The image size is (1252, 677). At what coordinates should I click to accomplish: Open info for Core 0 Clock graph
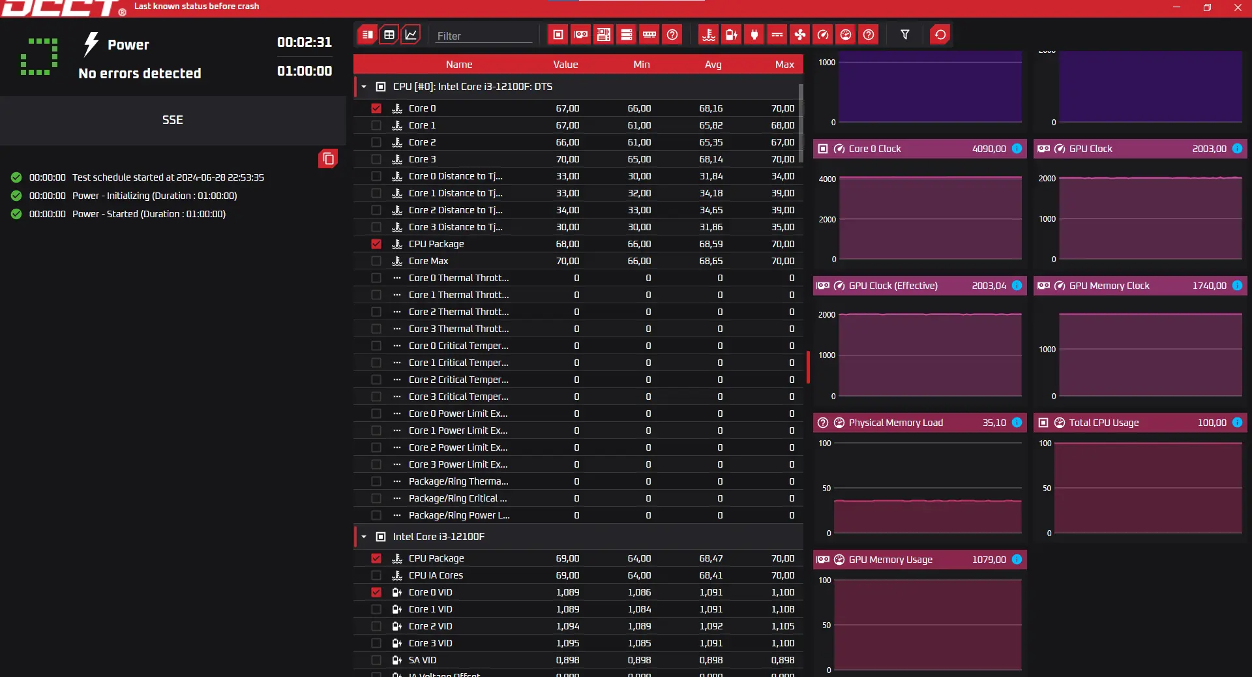click(x=1017, y=149)
